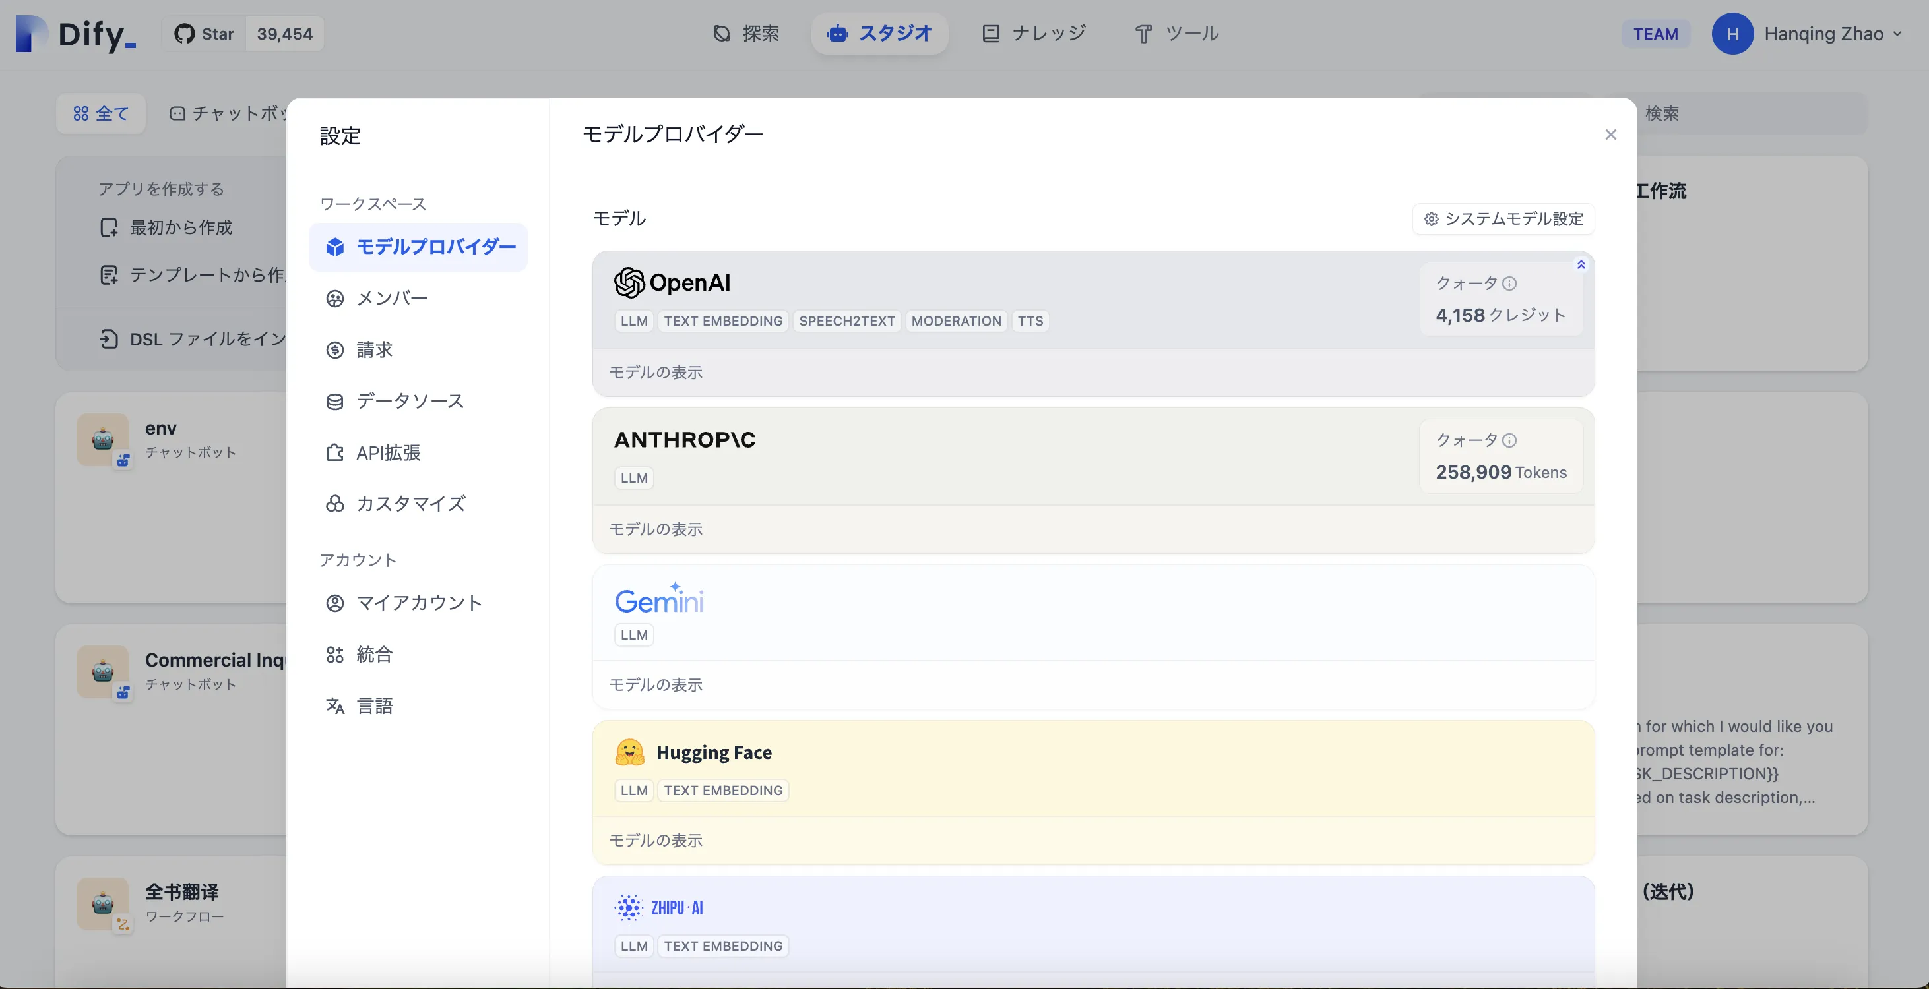The height and width of the screenshot is (989, 1929).
Task: Click the OpenAI logo icon
Action: [629, 283]
